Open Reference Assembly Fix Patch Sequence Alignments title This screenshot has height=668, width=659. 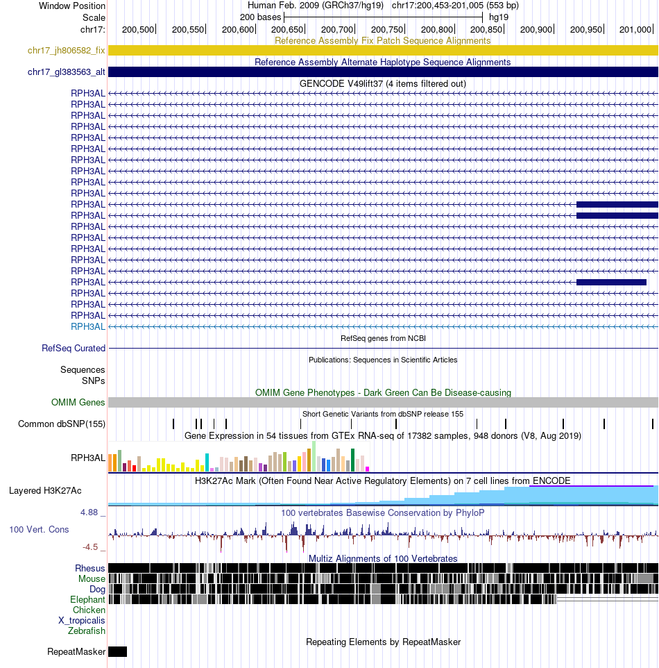(x=382, y=40)
